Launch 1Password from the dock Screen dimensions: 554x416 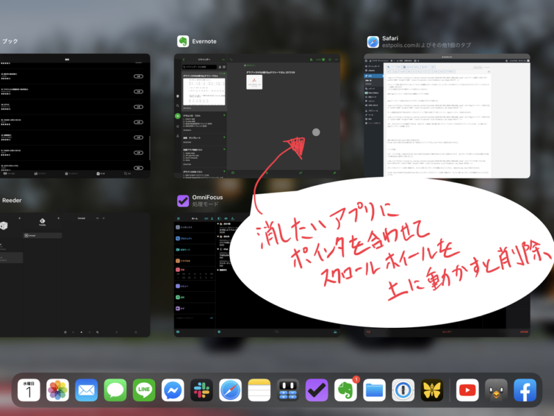(403, 390)
